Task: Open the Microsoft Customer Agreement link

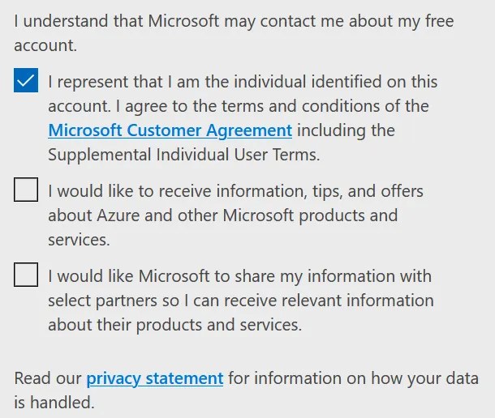Action: point(170,130)
